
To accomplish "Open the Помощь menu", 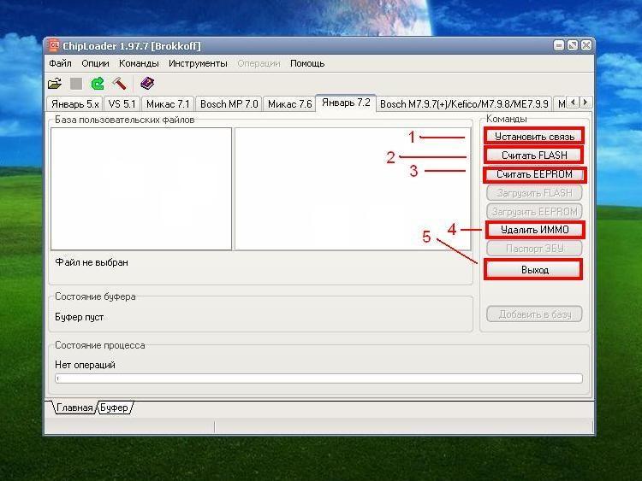I will click(307, 63).
